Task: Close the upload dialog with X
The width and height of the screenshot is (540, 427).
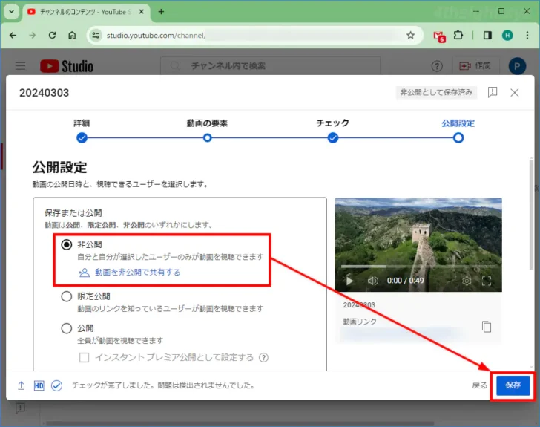Action: [514, 92]
